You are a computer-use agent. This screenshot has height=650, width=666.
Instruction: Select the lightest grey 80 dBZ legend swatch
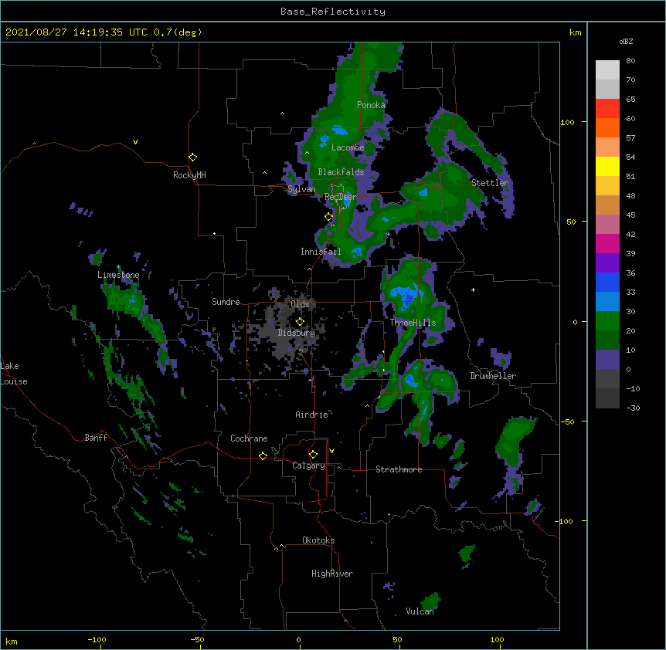coord(607,70)
